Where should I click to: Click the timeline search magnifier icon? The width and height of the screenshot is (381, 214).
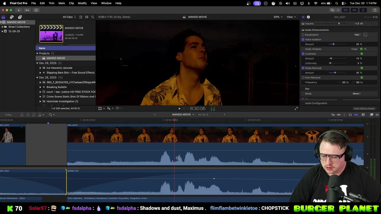pyautogui.click(x=51, y=115)
